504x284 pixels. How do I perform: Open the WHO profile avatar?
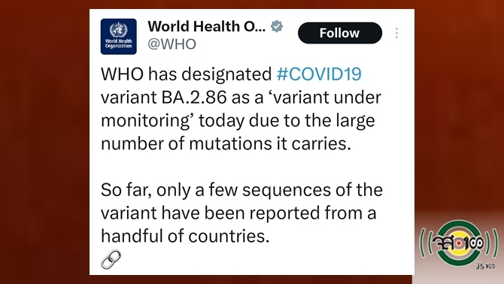(119, 36)
